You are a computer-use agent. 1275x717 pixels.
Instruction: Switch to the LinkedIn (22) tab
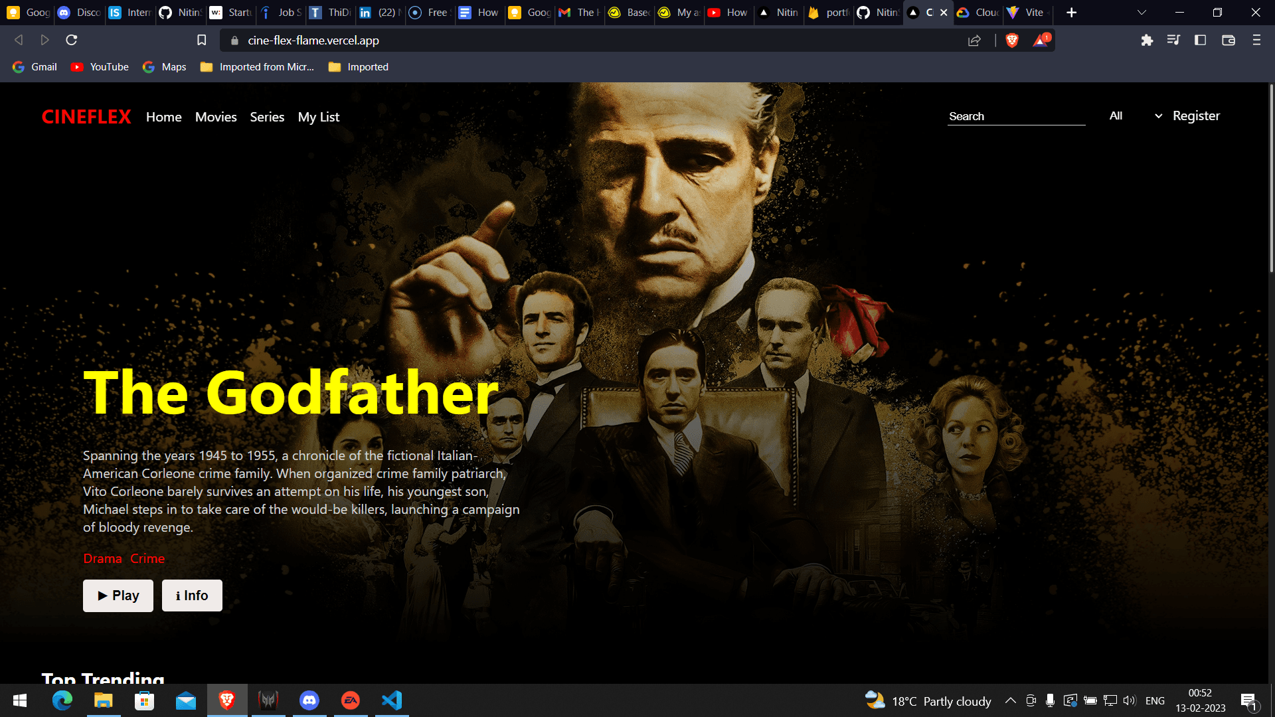[381, 13]
